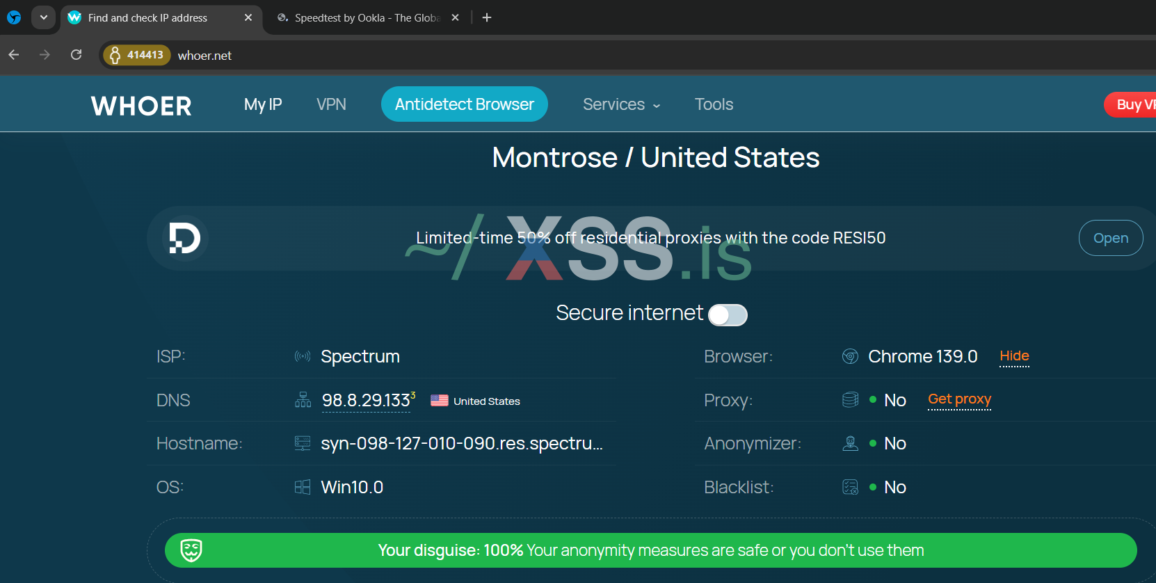Screen dimensions: 1156x583
Task: Close the Speedtest by Ookla tab
Action: (455, 18)
